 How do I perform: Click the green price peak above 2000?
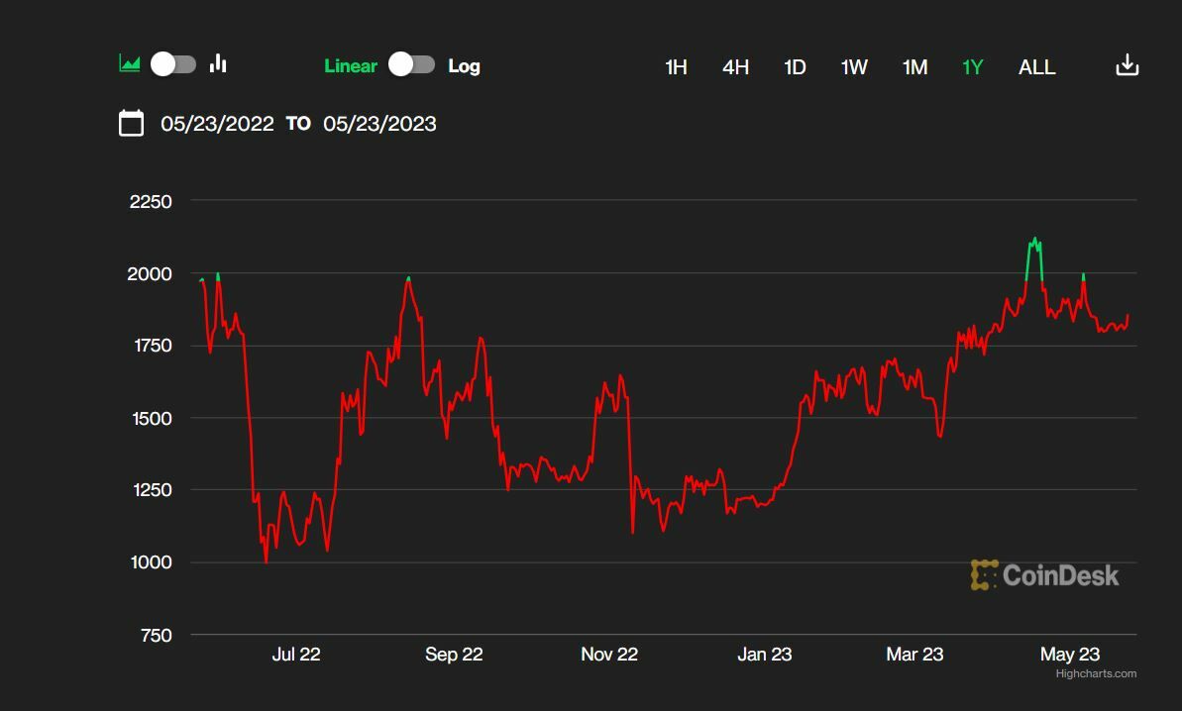click(1034, 242)
